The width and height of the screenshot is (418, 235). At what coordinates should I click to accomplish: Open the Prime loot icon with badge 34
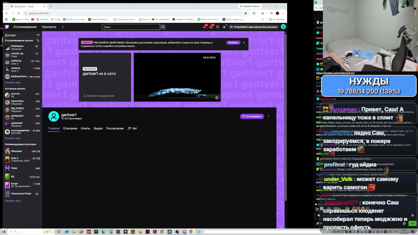click(x=205, y=27)
